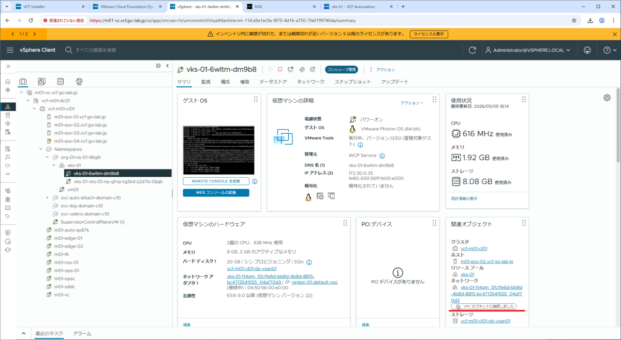This screenshot has height=340, width=621.
Task: Open the vSphere Client hamburger menu
Action: point(10,50)
